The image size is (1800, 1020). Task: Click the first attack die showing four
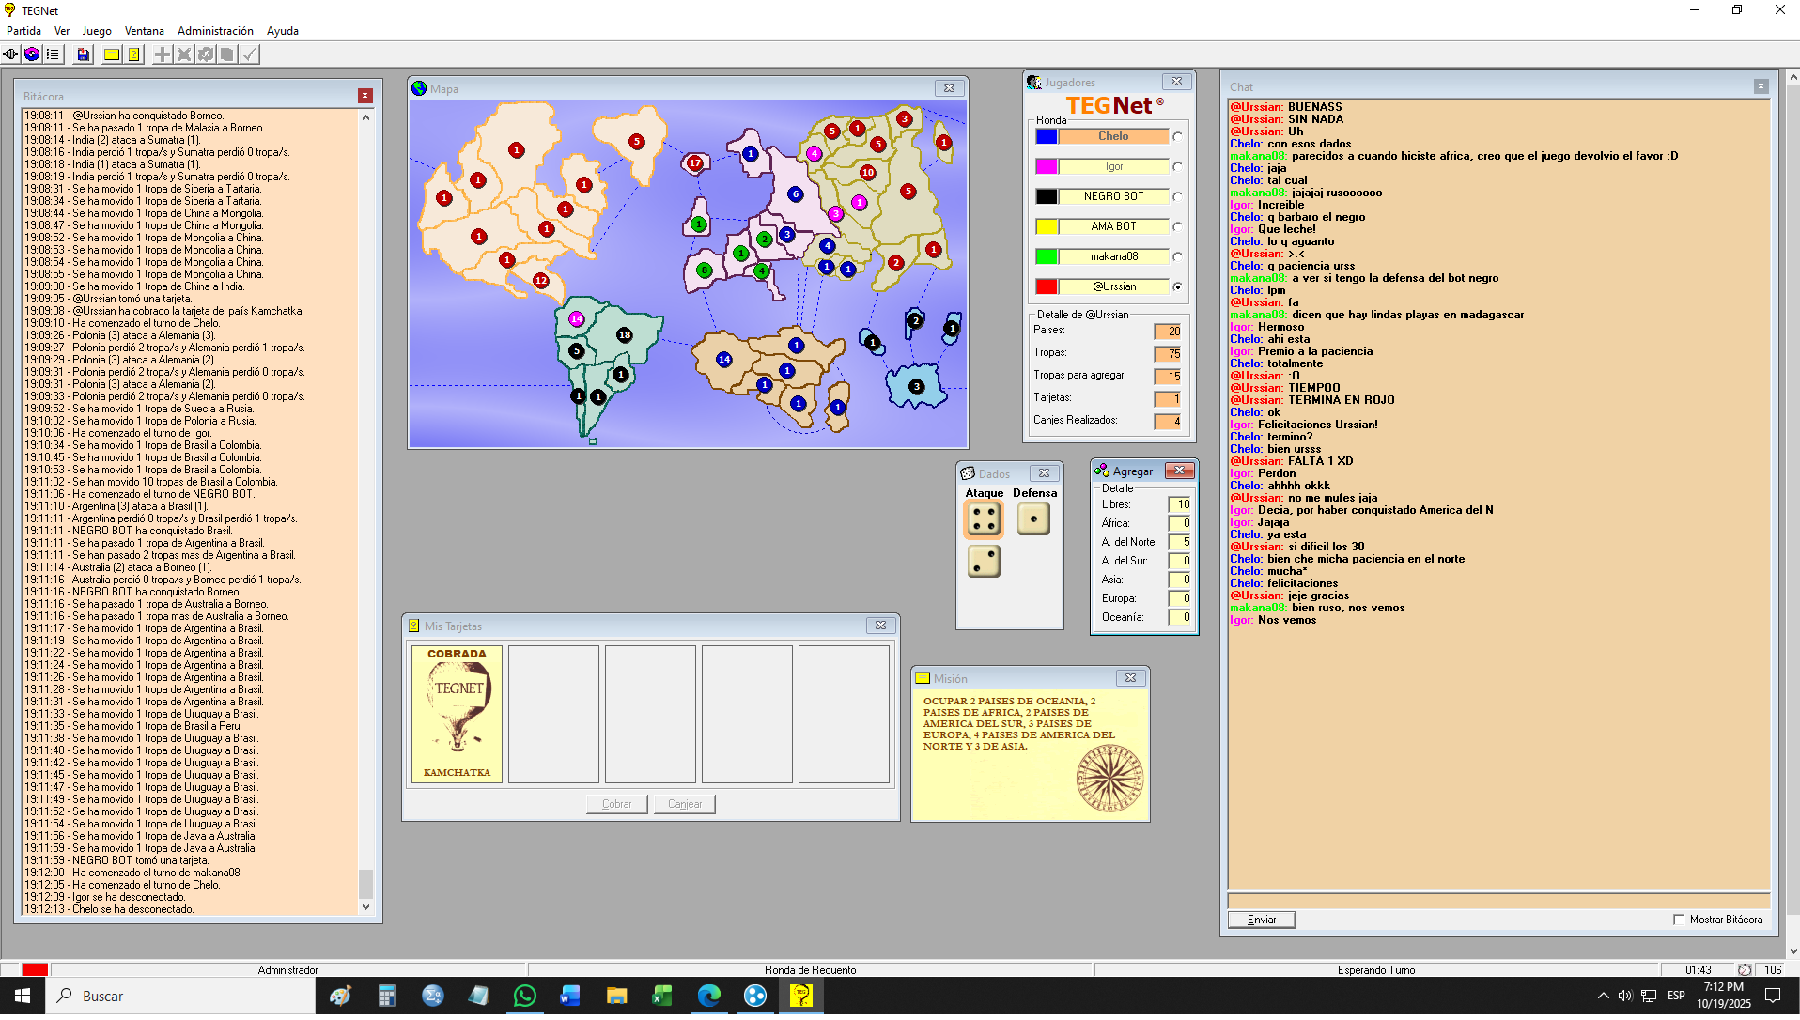[x=984, y=519]
